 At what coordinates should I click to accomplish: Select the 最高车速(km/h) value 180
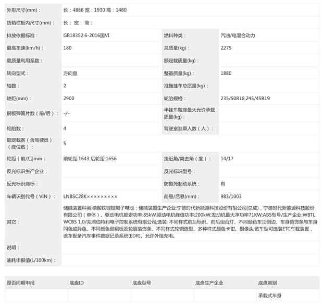(67, 48)
